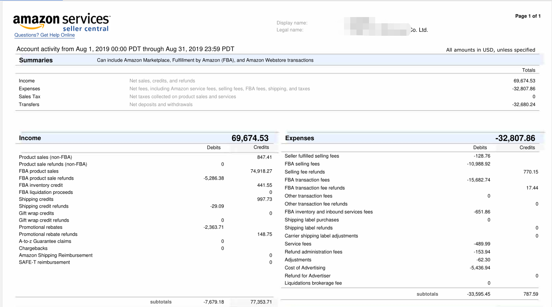Click the Amazon Services Seller Central logo
Screen dimensions: 552x307
tap(62, 22)
